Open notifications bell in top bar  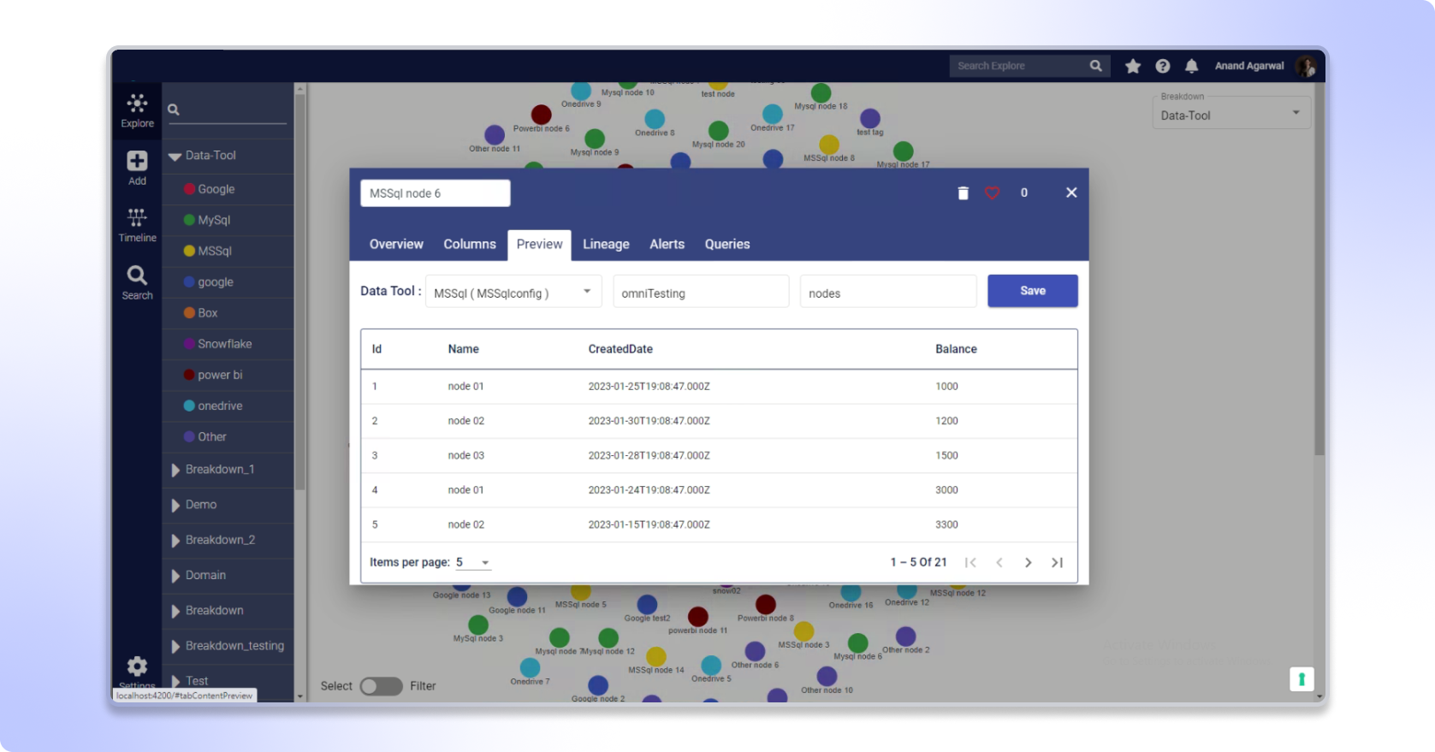[1191, 66]
